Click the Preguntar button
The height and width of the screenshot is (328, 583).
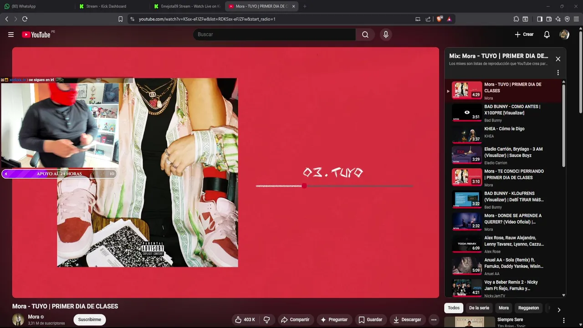point(334,320)
